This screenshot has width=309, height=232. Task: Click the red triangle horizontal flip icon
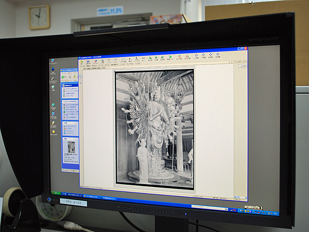coord(187,57)
